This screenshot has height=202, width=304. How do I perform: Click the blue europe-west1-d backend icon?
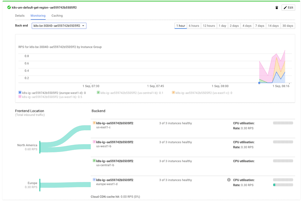[x=94, y=180]
